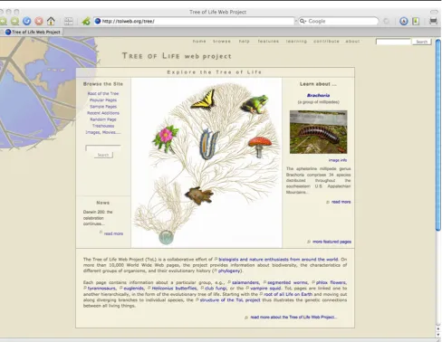The height and width of the screenshot is (342, 442).
Task: Open the Treehouses link
Action: pos(103,126)
